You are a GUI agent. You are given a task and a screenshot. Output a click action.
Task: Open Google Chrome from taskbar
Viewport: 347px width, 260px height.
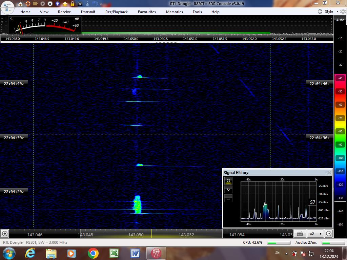pos(93,253)
